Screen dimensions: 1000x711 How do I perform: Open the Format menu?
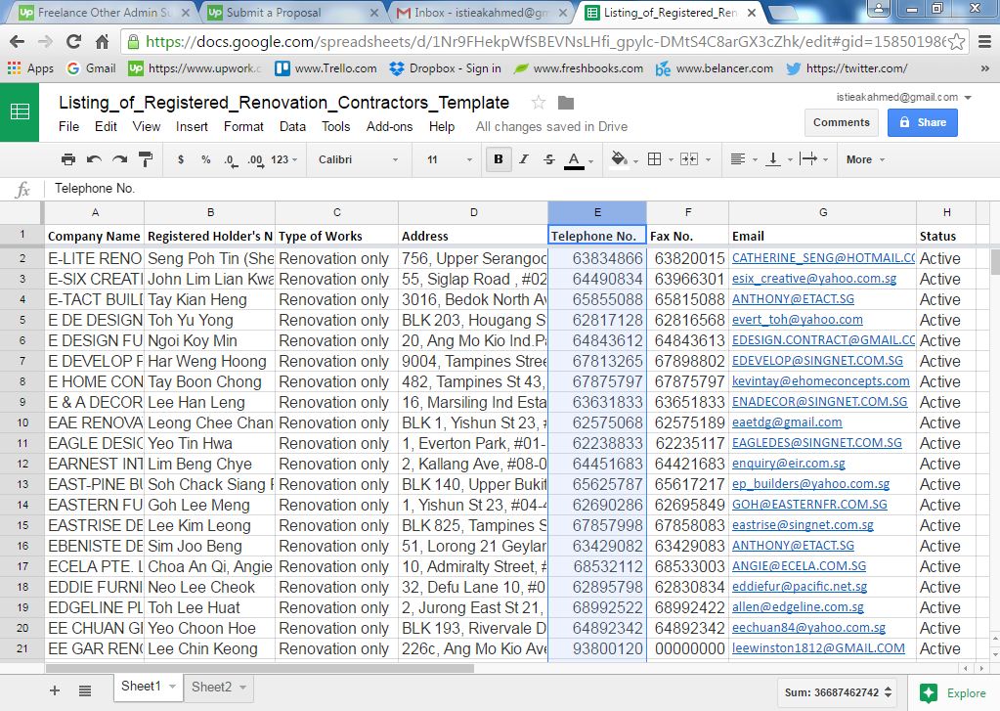243,126
